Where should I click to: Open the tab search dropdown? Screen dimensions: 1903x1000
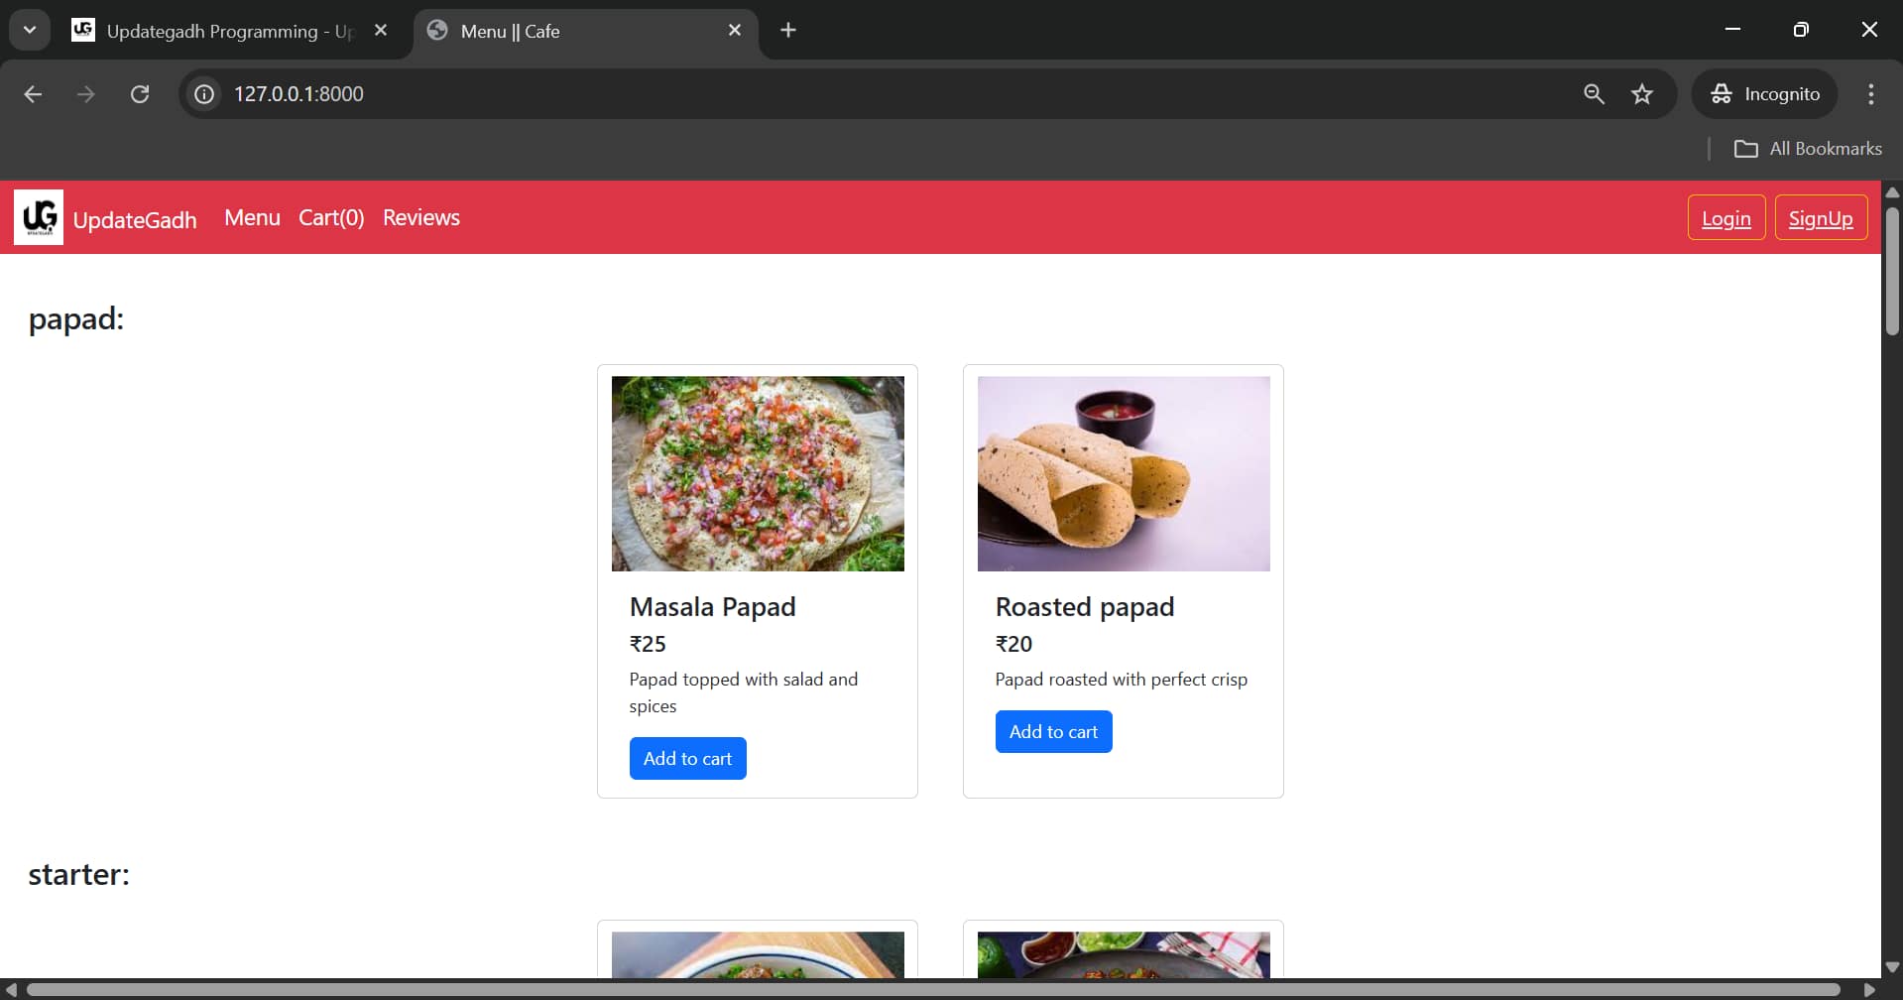coord(29,30)
